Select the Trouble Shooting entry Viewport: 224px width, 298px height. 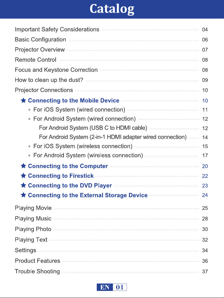(37, 271)
